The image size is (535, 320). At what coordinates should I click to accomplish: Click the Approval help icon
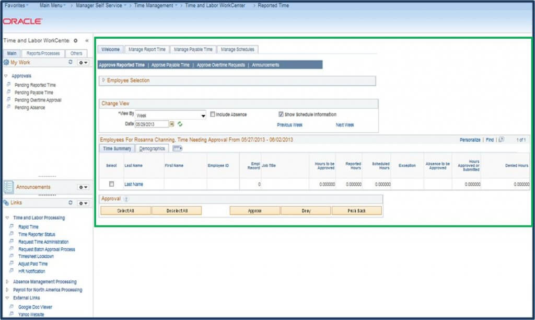coord(126,199)
